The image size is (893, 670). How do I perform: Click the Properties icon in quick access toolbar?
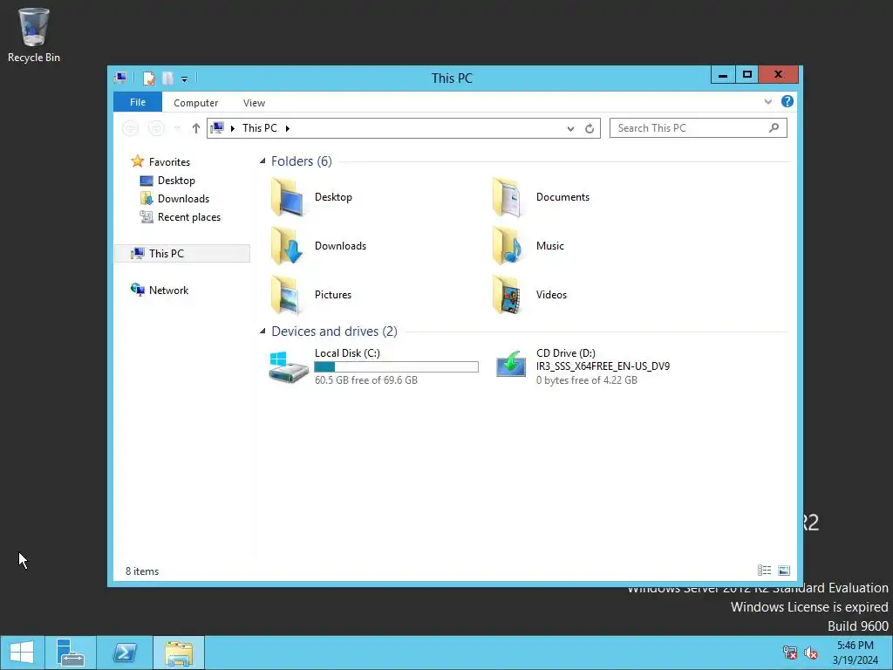(148, 78)
